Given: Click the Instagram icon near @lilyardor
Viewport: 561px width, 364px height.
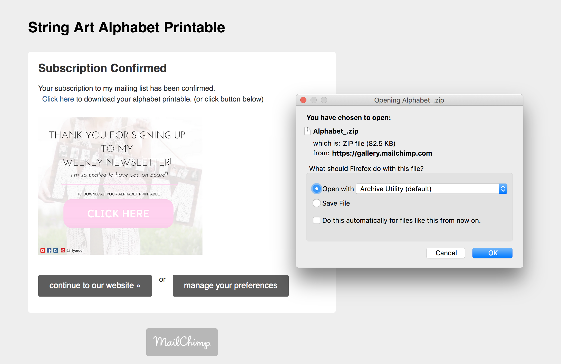Looking at the screenshot, I should point(56,250).
